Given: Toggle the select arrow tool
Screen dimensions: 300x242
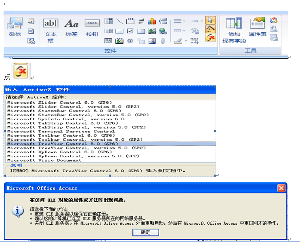Looking at the screenshot, I should coord(211,20).
